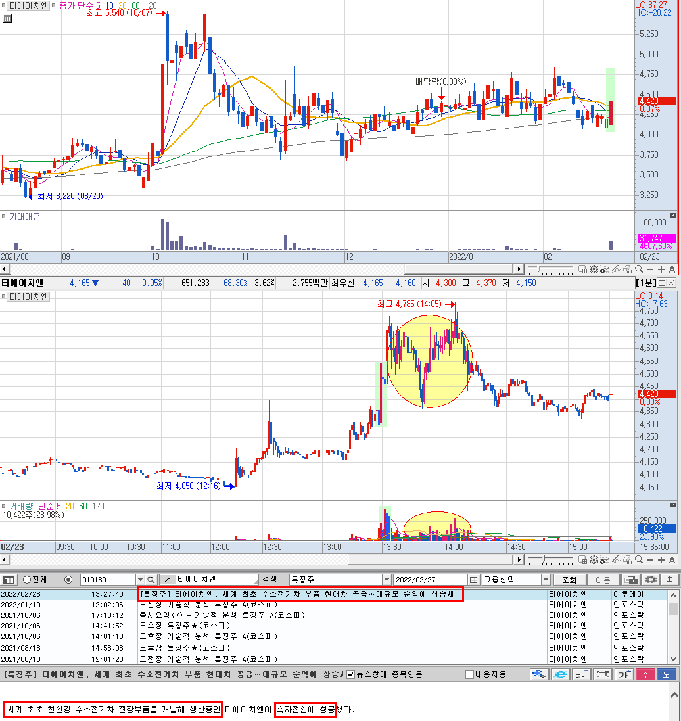Open news row 2021/10/06 14:41:52 오후장 특징주★
The height and width of the screenshot is (721, 681).
334,626
